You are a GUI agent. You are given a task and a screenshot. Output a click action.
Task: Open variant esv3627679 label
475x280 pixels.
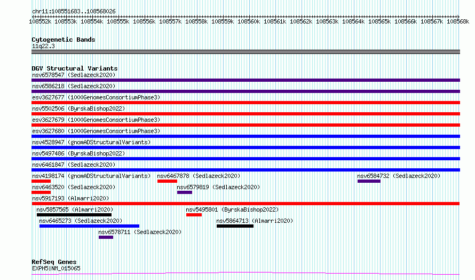pyautogui.click(x=96, y=120)
